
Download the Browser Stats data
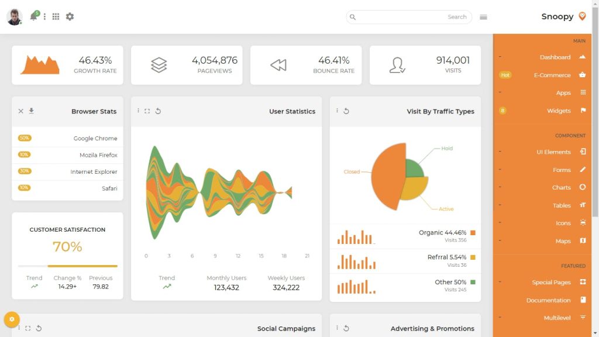(x=32, y=111)
